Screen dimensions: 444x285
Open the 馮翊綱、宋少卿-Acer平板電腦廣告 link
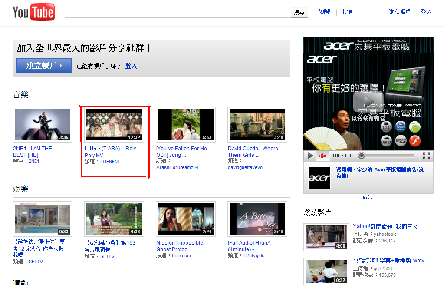380,172
